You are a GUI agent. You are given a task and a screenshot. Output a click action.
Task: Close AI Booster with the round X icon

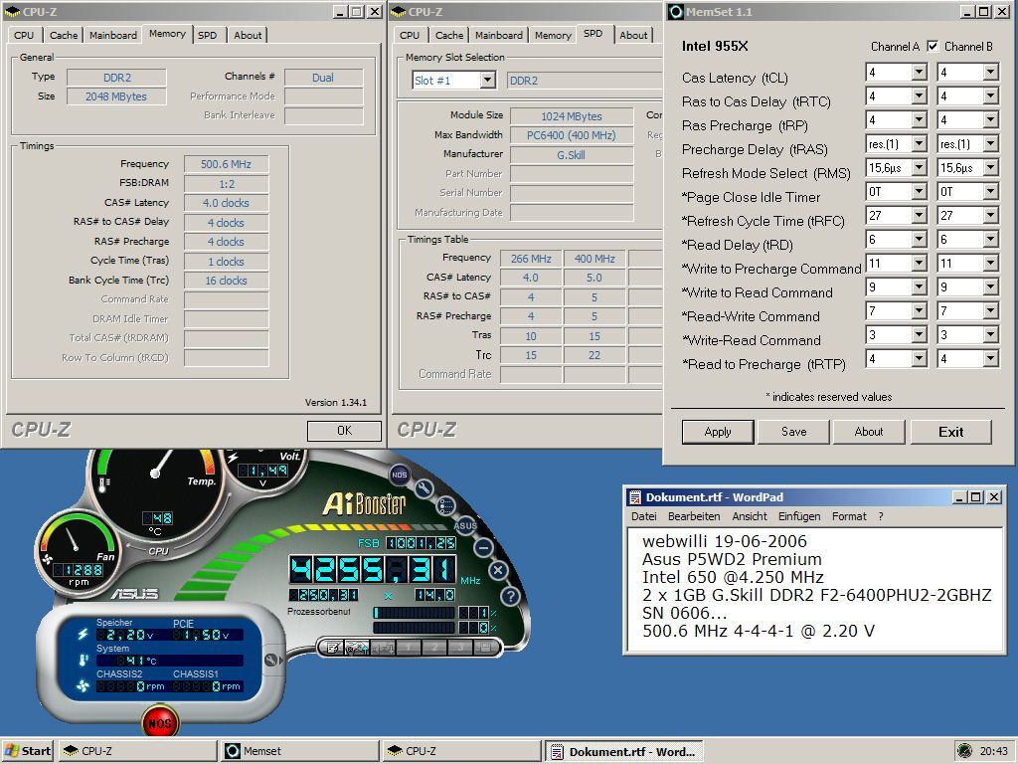498,570
